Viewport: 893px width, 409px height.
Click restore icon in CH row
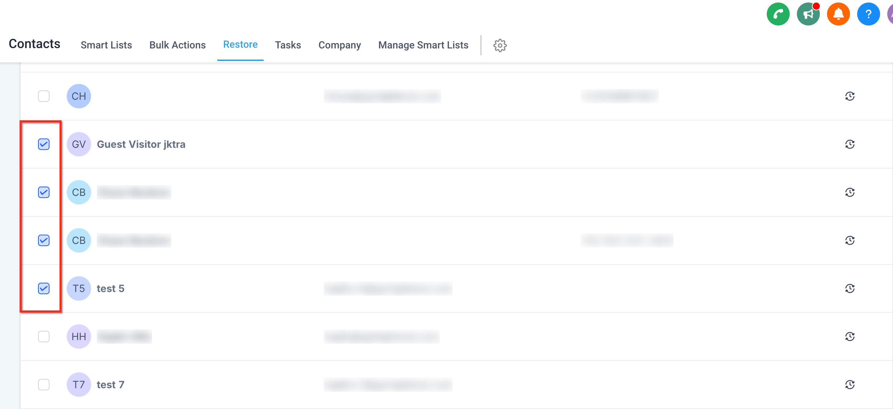[x=850, y=96]
